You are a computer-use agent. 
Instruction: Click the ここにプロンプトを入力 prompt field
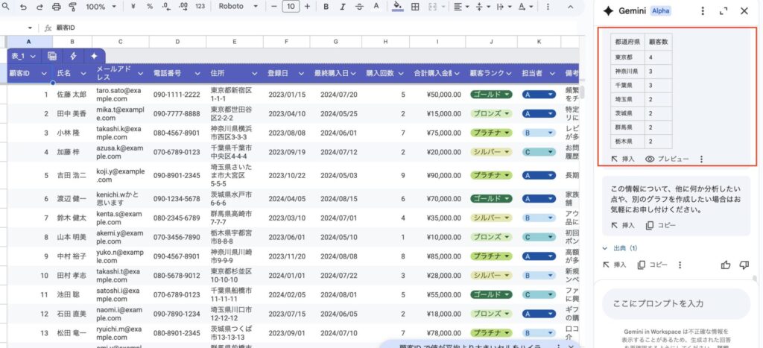click(x=676, y=304)
